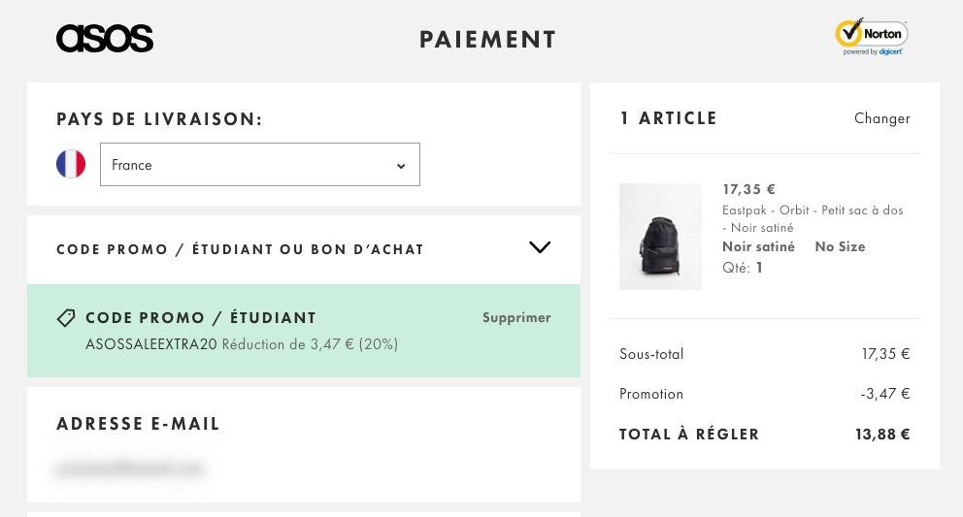Click the promo code tag icon
Screen dimensions: 963x517
[66, 317]
